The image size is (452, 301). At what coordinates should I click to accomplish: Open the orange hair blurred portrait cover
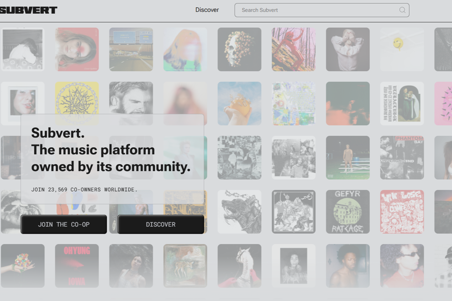pos(185,49)
